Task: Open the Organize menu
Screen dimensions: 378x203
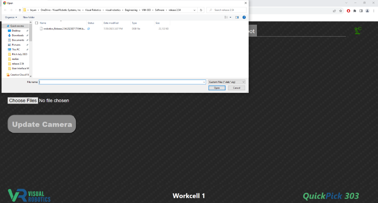Action: 11,17
